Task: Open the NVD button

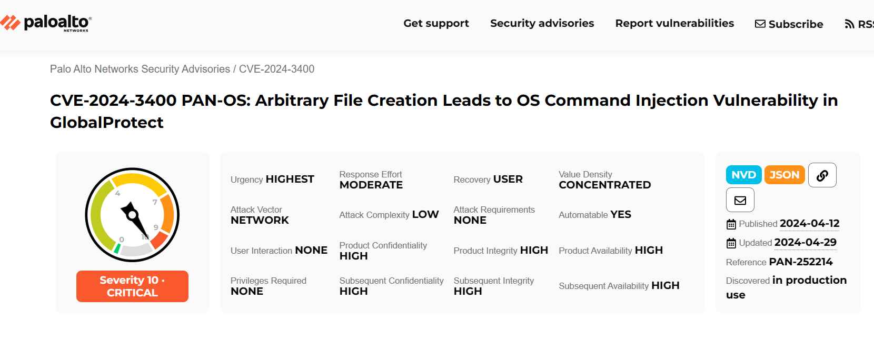Action: coord(744,174)
